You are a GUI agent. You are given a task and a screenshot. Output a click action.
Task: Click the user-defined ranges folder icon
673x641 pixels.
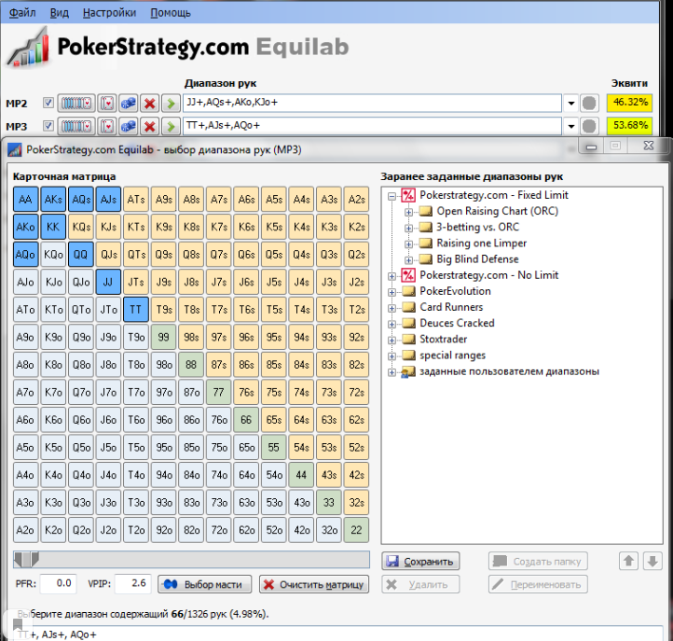click(x=408, y=372)
